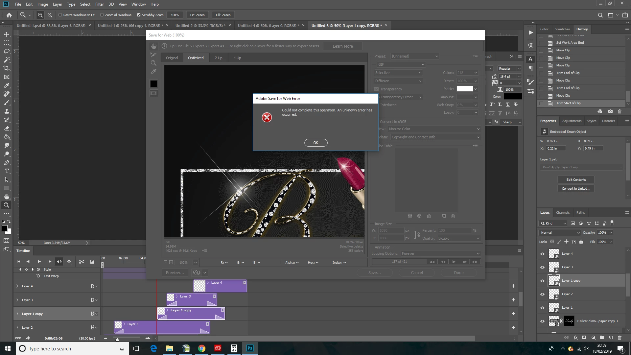Select the Lasso tool
Screen dimensions: 631x355
[x=7, y=51]
